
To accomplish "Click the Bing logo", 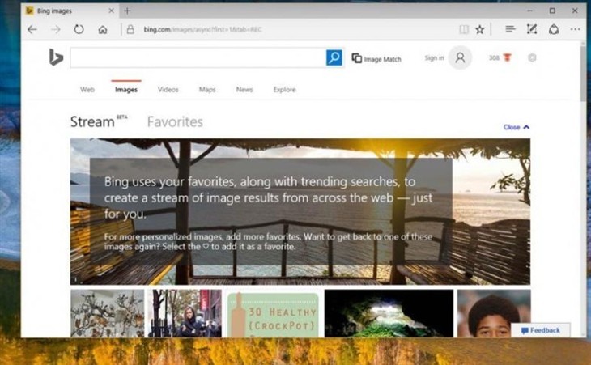I will point(56,57).
